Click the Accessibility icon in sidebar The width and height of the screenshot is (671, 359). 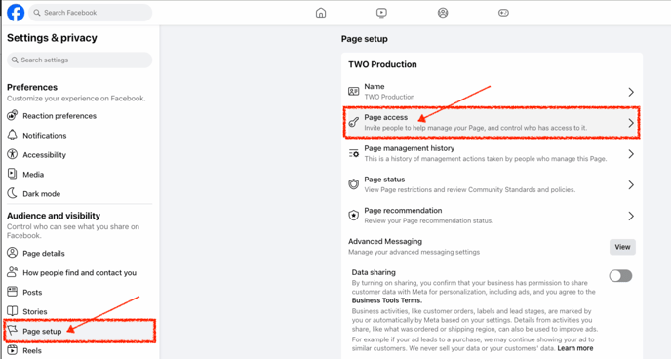13,154
